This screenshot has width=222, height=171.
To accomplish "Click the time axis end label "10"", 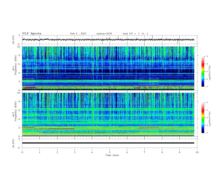I will (x=197, y=152).
